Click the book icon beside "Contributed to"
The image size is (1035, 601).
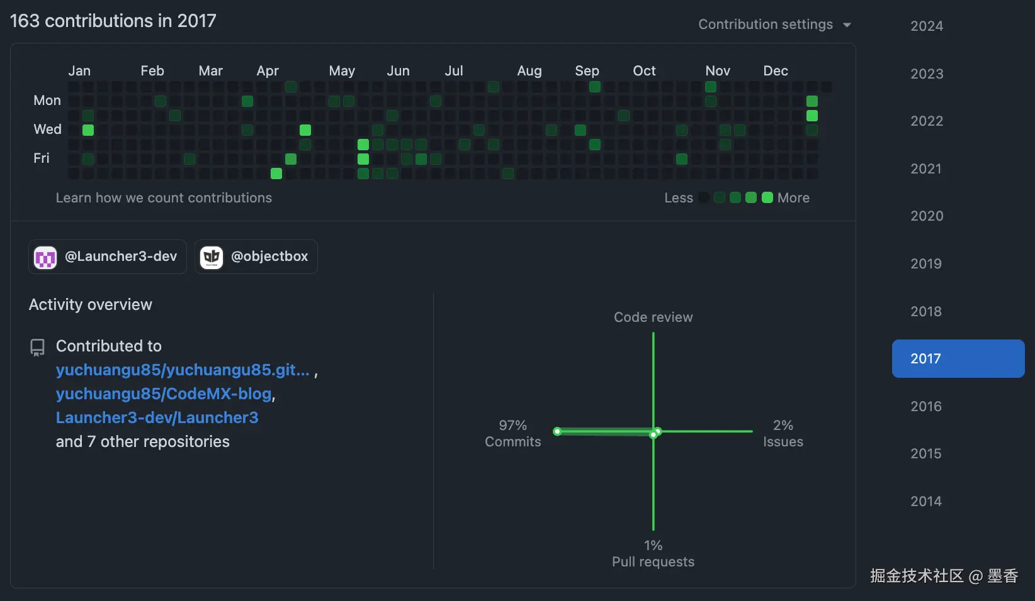click(37, 346)
